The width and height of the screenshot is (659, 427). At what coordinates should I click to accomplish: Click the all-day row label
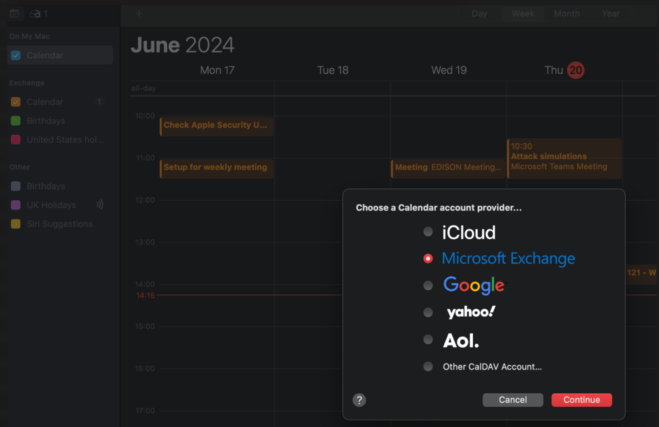click(143, 88)
